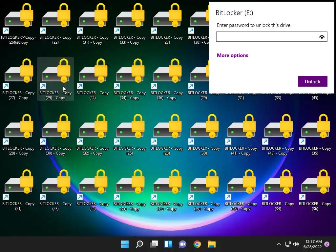Viewport: 336px width, 252px height.
Task: Open the network status tray icon
Action: (x=288, y=244)
